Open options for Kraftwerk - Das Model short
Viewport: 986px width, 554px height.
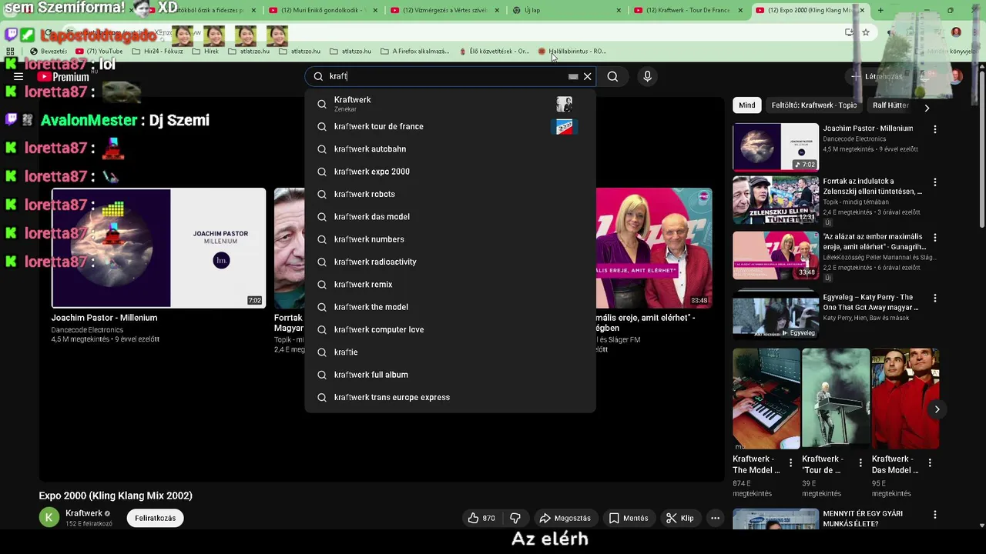930,463
